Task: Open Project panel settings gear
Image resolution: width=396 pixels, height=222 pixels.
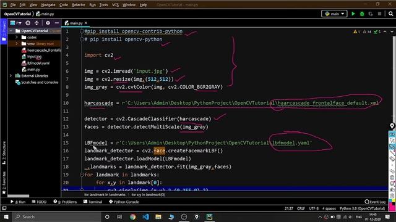Action: [x=48, y=23]
